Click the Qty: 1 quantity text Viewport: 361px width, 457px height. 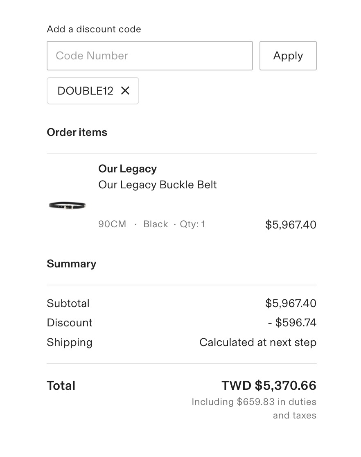192,224
